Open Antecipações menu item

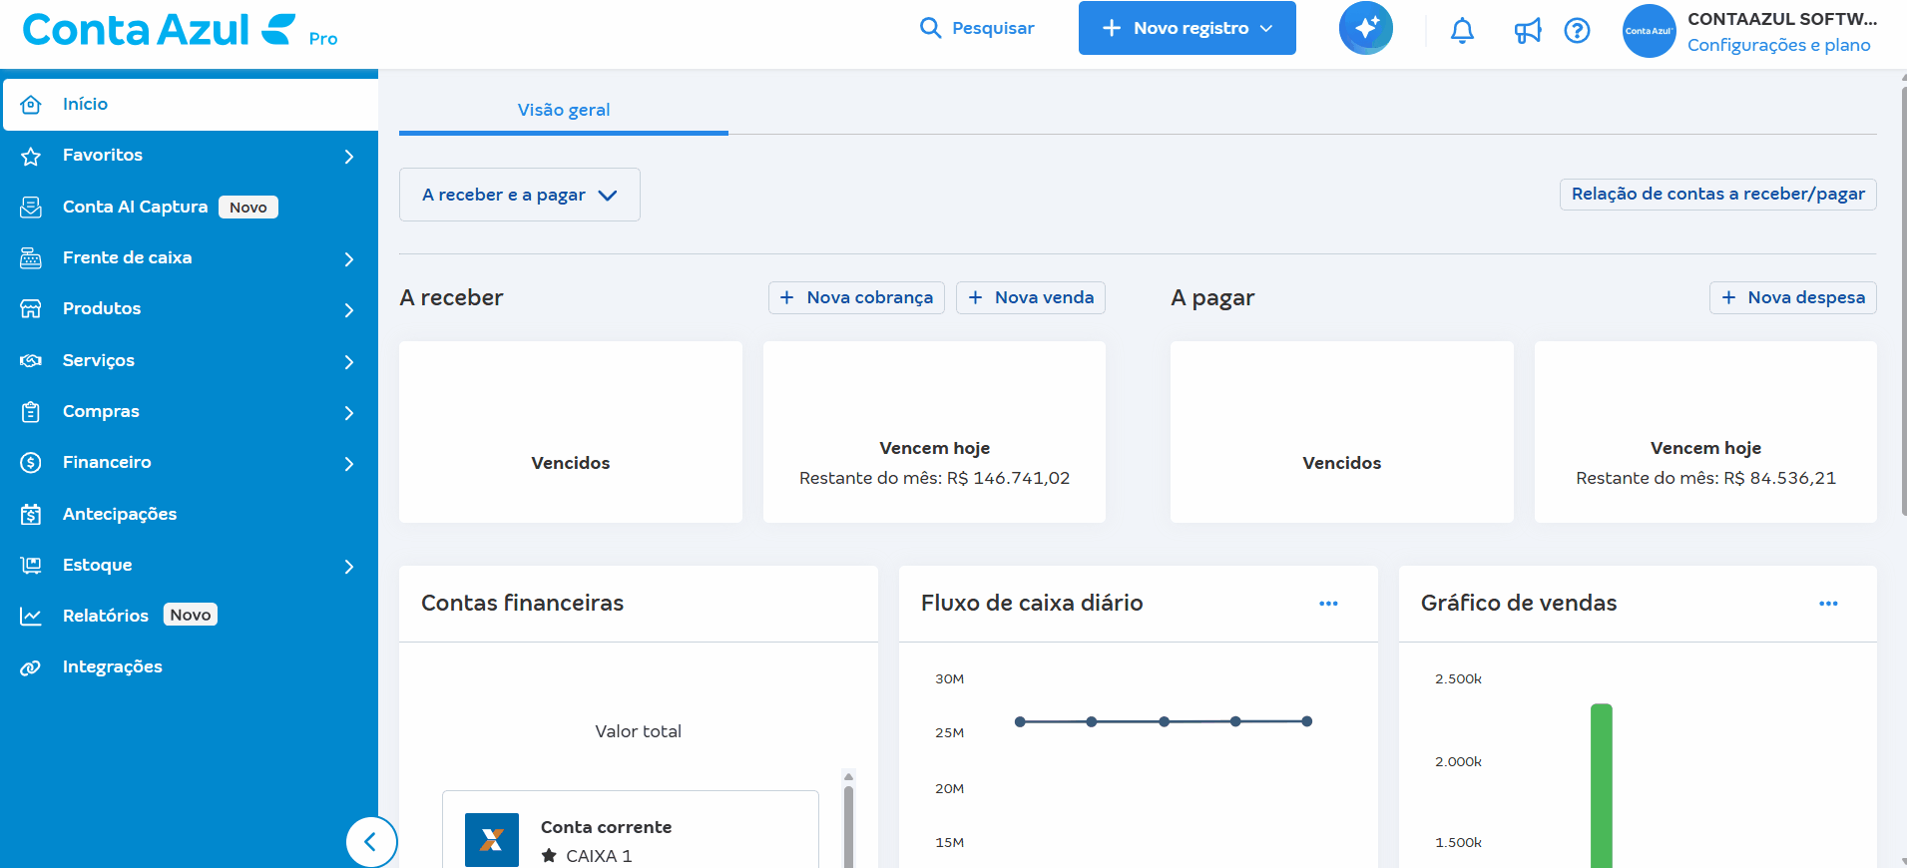point(191,514)
